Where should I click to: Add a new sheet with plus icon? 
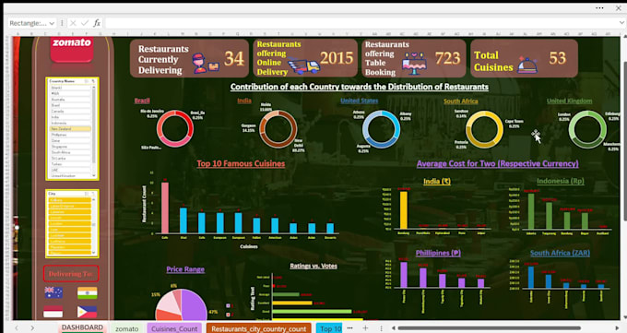point(365,328)
